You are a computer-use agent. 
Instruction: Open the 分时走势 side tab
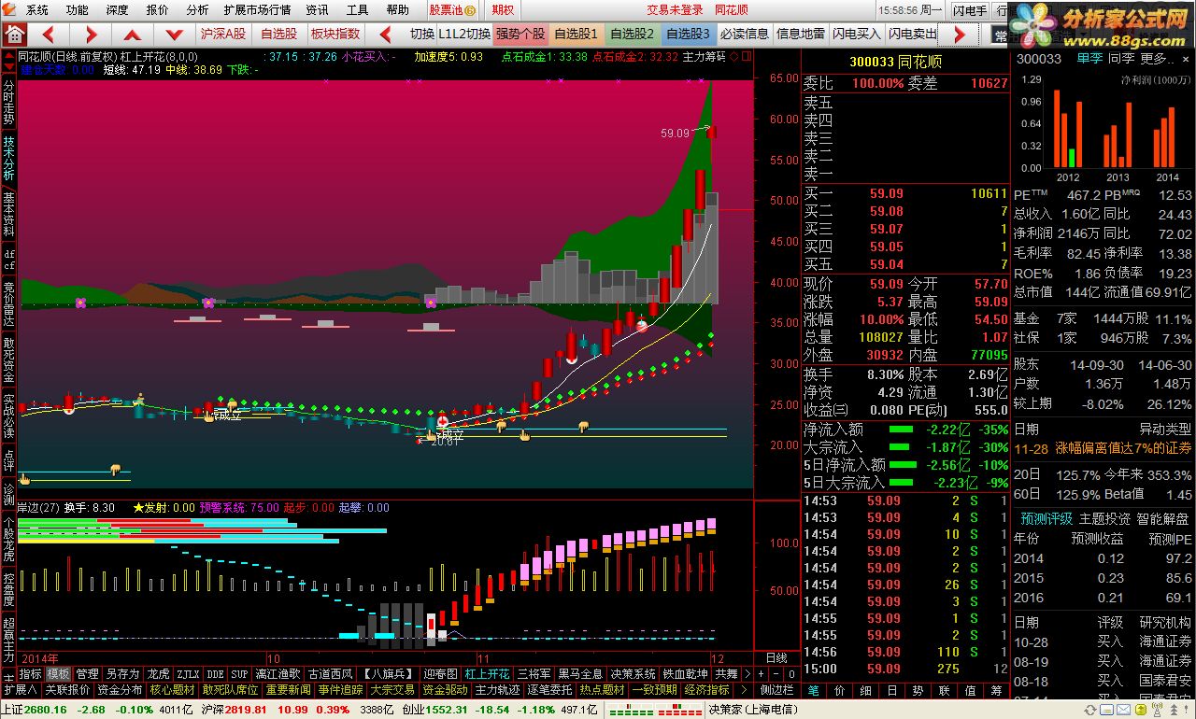pyautogui.click(x=8, y=105)
